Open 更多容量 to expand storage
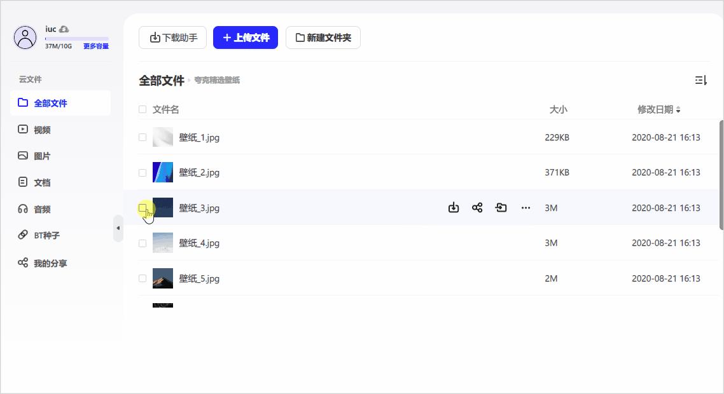 95,46
